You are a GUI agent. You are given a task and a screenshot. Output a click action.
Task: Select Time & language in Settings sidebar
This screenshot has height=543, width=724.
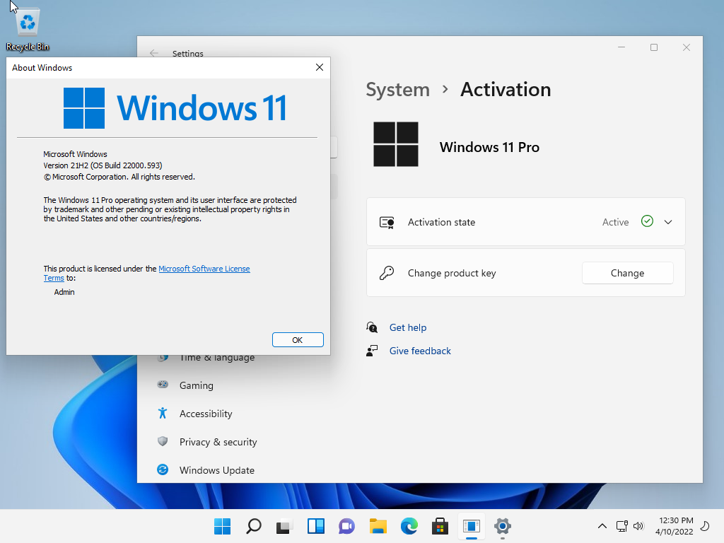click(x=217, y=358)
